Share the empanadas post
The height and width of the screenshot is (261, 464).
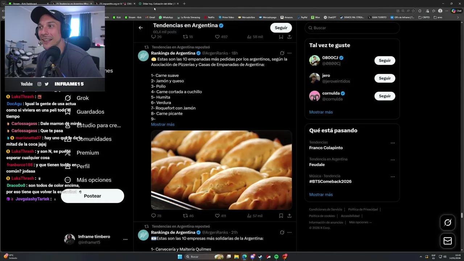[x=289, y=216]
